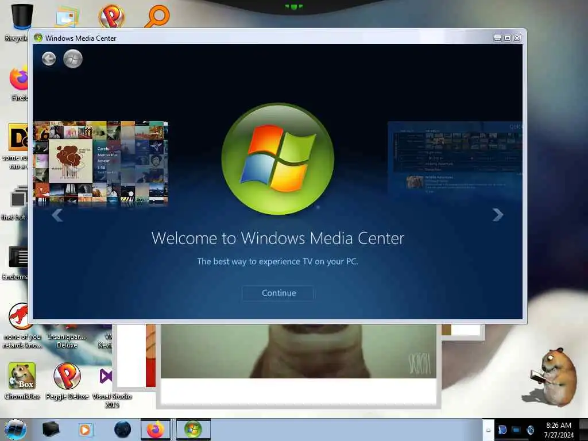The width and height of the screenshot is (588, 441).
Task: Select the Windows Media Center taskbar button
Action: click(193, 430)
